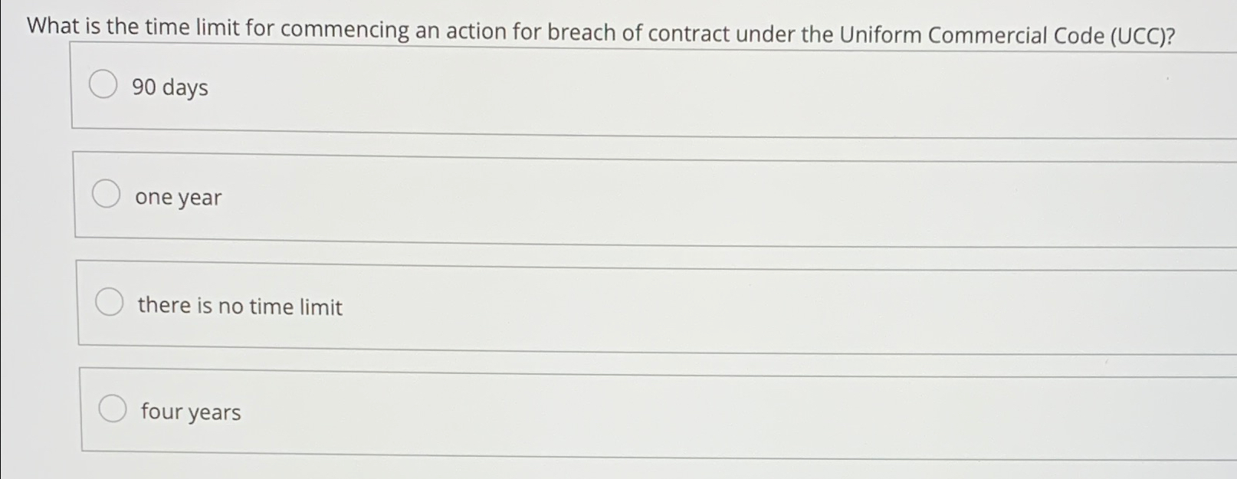The height and width of the screenshot is (479, 1237).
Task: Select the '90 days' radio button
Action: (103, 84)
